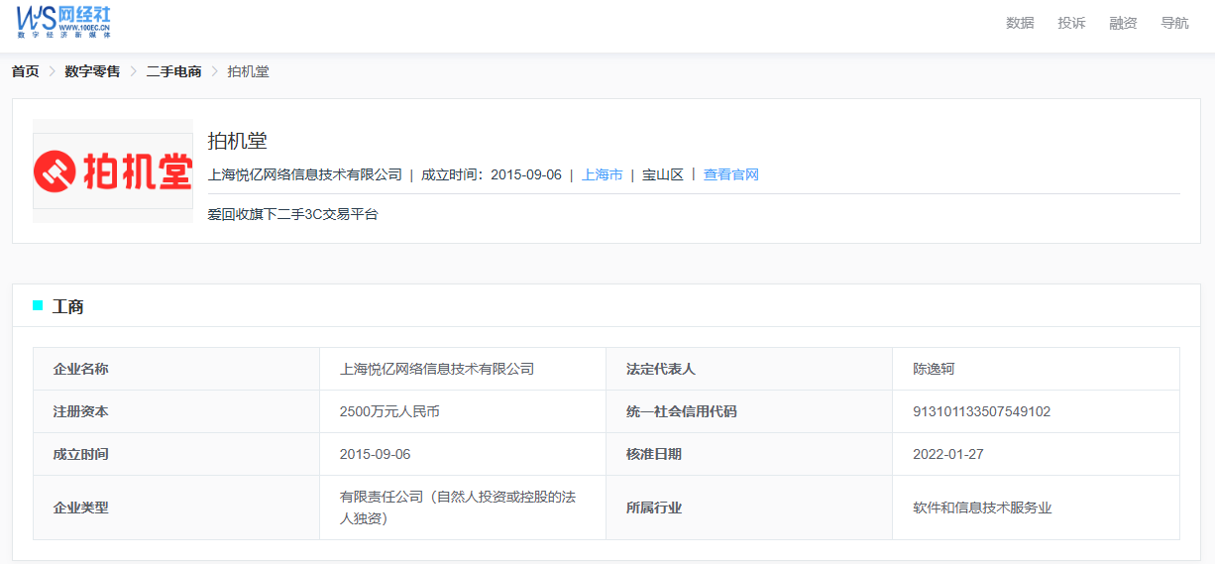This screenshot has width=1215, height=564.
Task: Click the 工商 section heading
Action: click(x=67, y=306)
